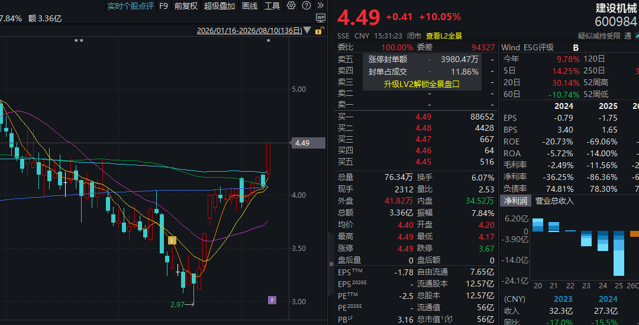Screen dimensions: 639x325
Task: Click the 2024 column header in financials
Action: pos(564,106)
